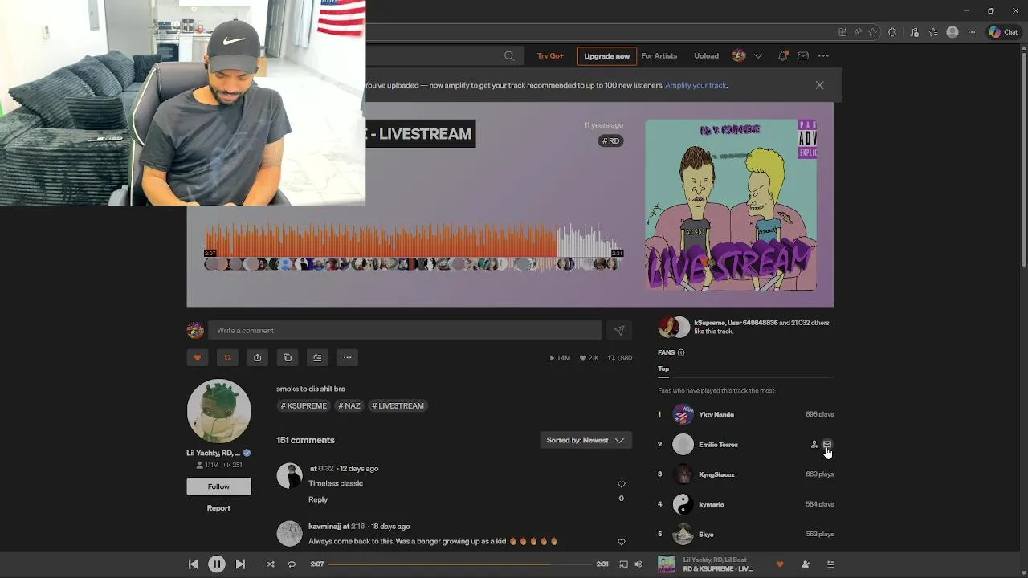Dismiss the amplify banner with X
Screen dimensions: 1028x578
click(x=819, y=85)
